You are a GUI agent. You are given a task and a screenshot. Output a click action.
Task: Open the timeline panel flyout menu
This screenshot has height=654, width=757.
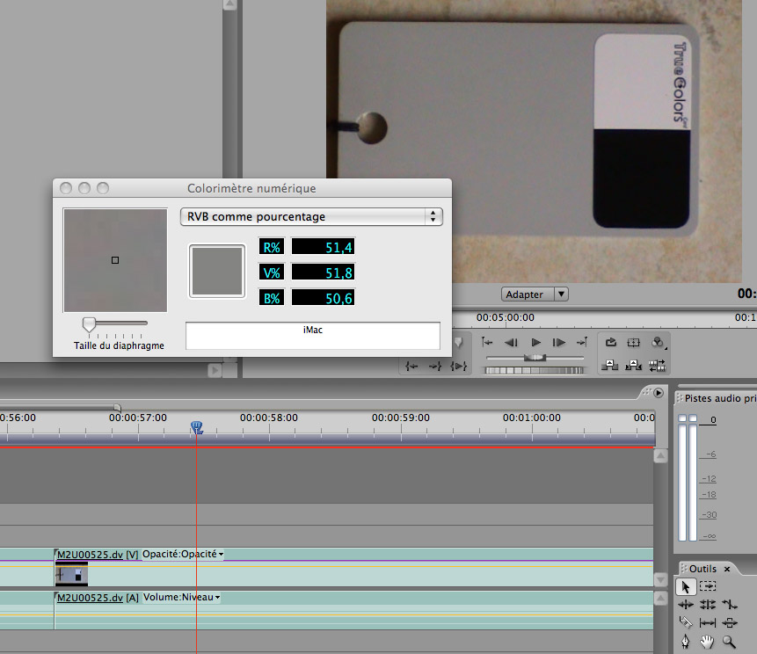coord(659,393)
